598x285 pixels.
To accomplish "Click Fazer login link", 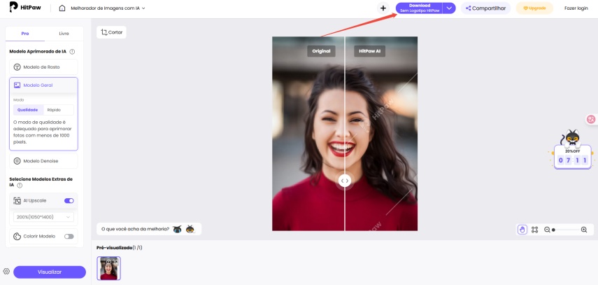I will point(576,8).
